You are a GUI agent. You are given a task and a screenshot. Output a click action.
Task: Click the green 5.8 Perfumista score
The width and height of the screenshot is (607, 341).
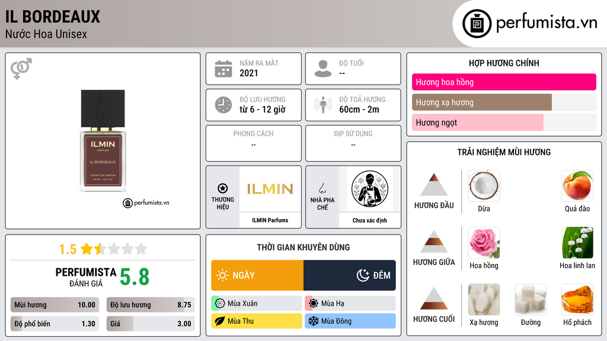click(x=135, y=277)
